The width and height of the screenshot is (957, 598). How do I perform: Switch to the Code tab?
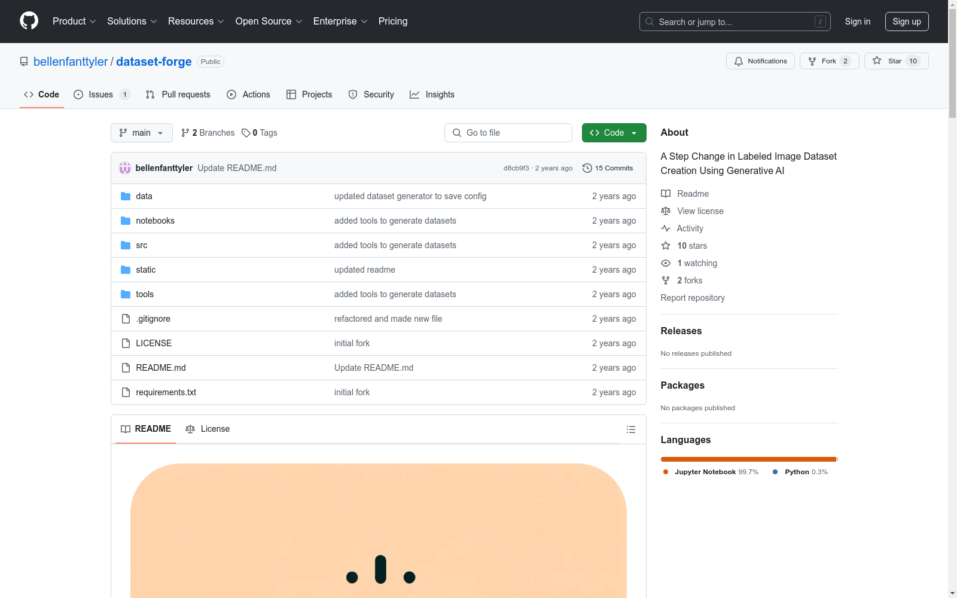click(42, 94)
